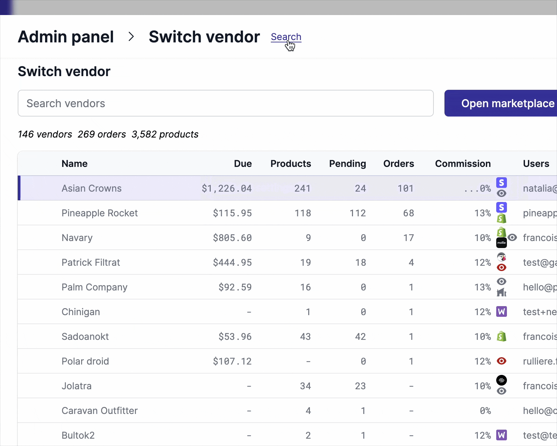Open the Shopify icon next to Pineapple Rocket

point(502,219)
